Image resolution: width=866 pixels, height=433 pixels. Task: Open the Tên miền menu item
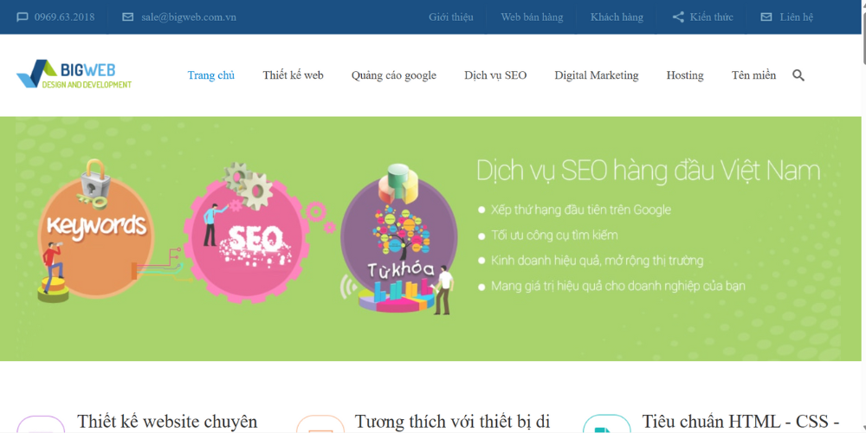tap(754, 75)
